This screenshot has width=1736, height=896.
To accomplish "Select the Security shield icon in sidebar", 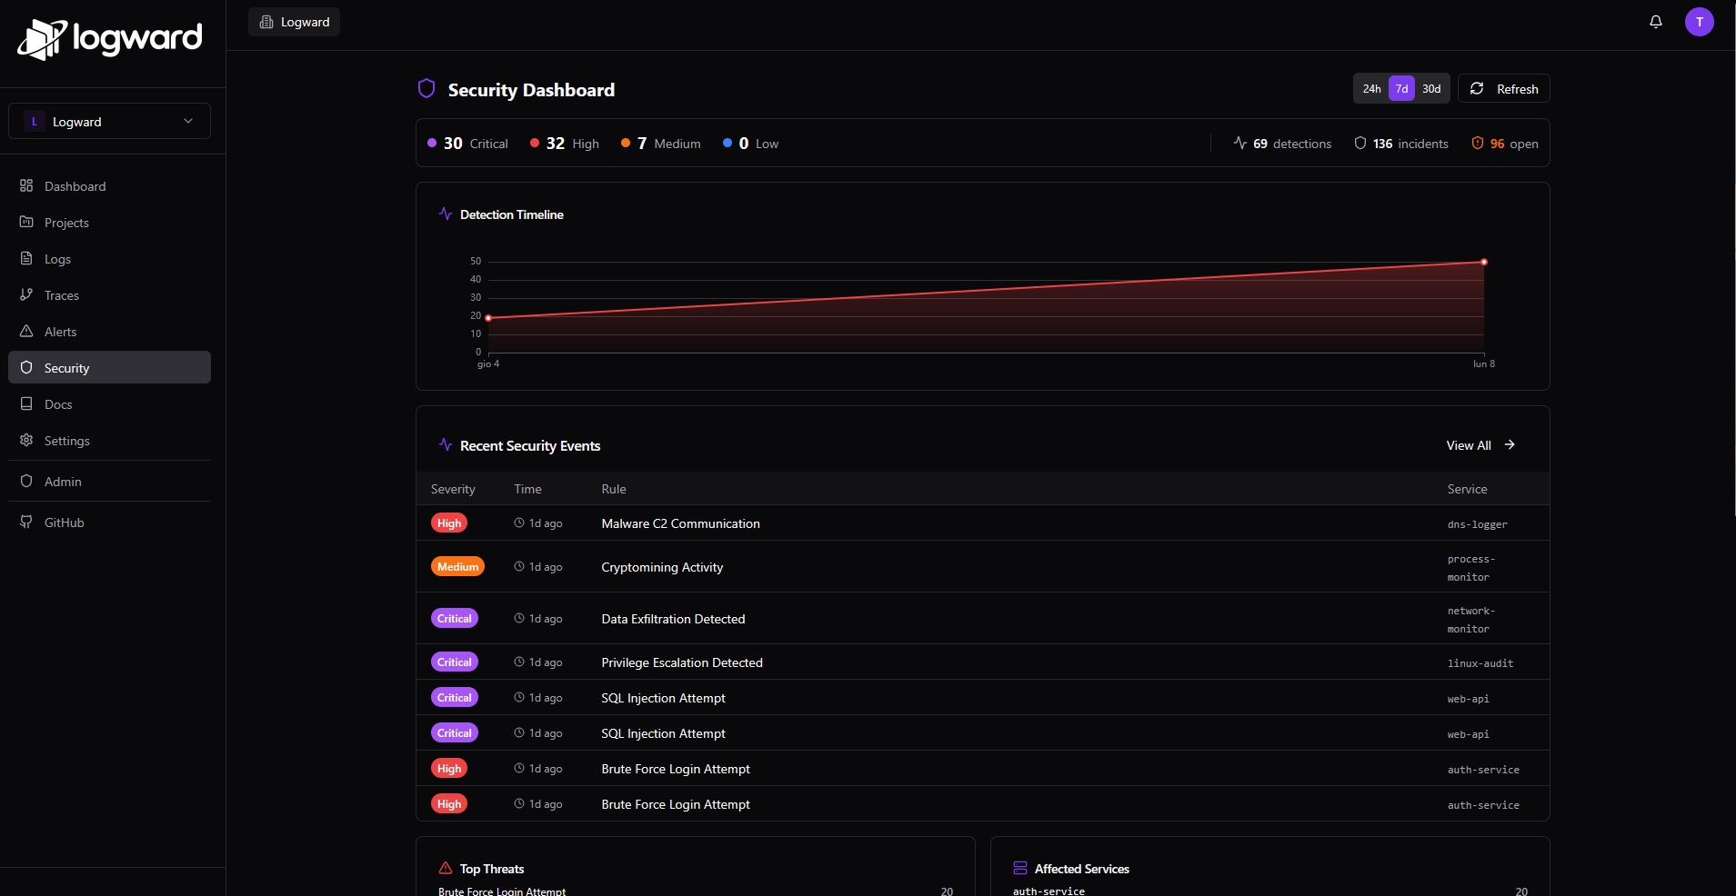I will click(x=27, y=367).
